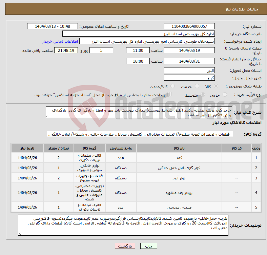Click the resize handle of the need description box
This screenshot has width=267, height=255.
[x=47, y=116]
